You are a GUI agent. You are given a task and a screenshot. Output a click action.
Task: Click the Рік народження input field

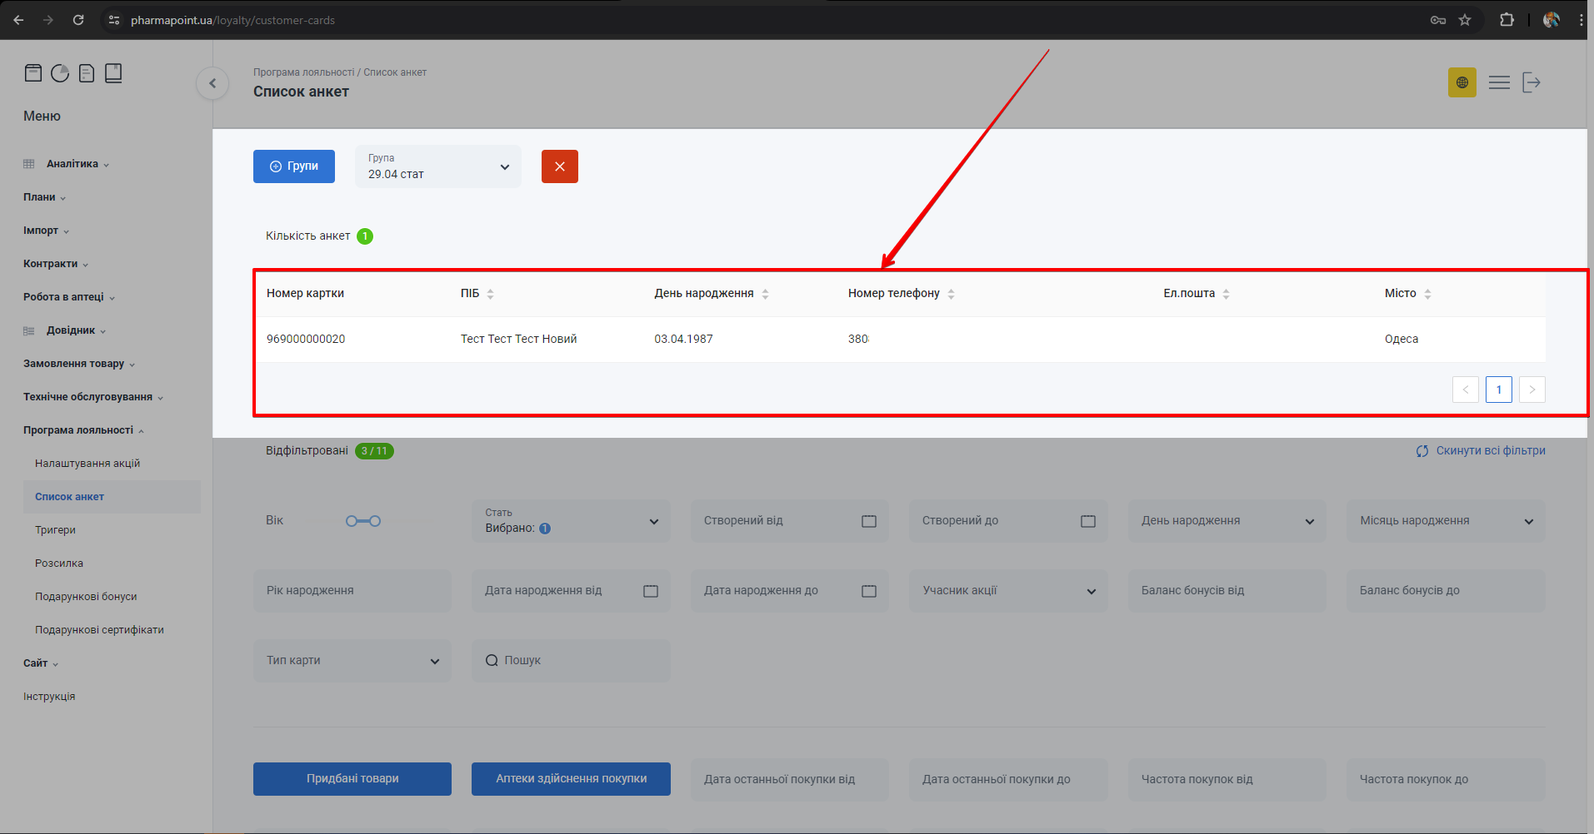[352, 591]
